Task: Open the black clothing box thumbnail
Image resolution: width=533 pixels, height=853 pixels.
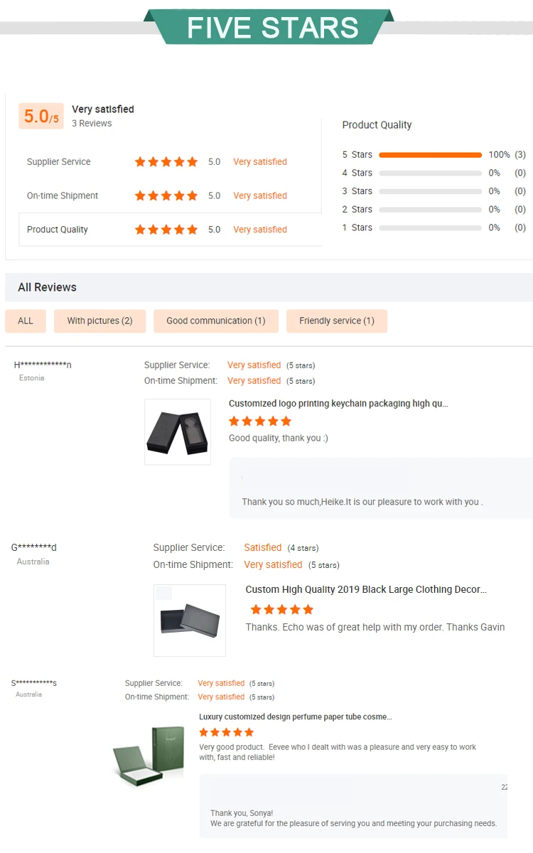Action: pyautogui.click(x=190, y=621)
